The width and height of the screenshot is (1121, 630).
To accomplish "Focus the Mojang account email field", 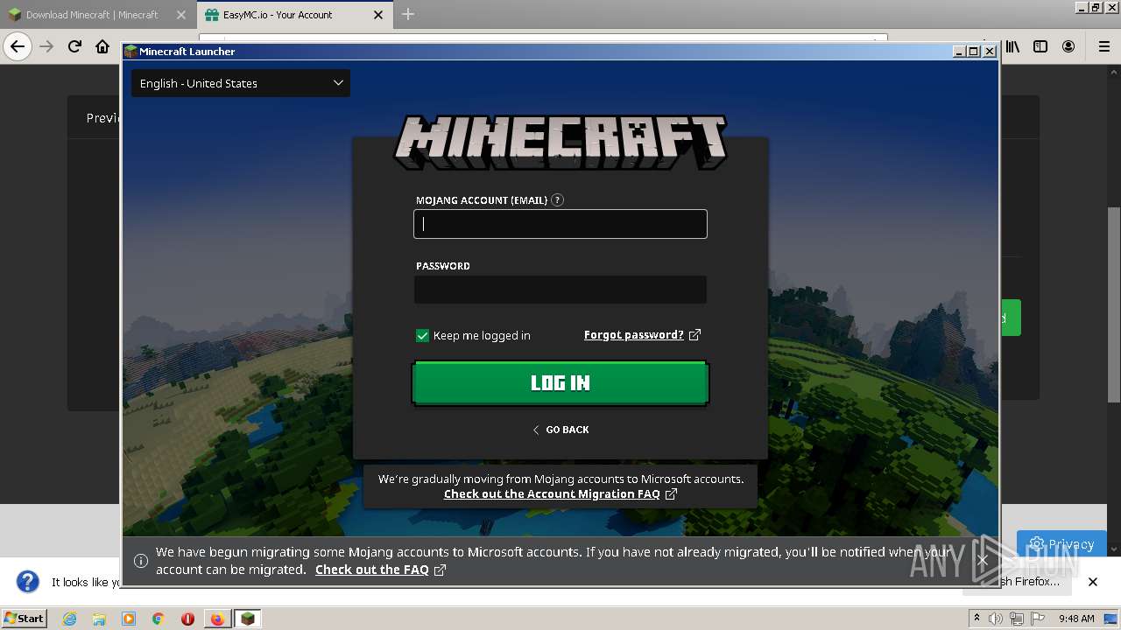I will pyautogui.click(x=560, y=224).
